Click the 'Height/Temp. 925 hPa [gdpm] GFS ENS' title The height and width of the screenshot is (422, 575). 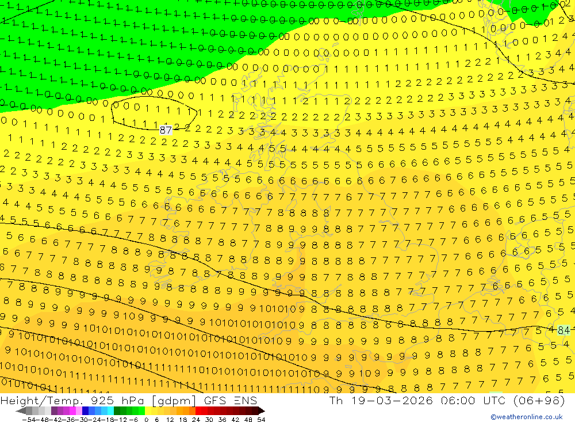pyautogui.click(x=129, y=400)
